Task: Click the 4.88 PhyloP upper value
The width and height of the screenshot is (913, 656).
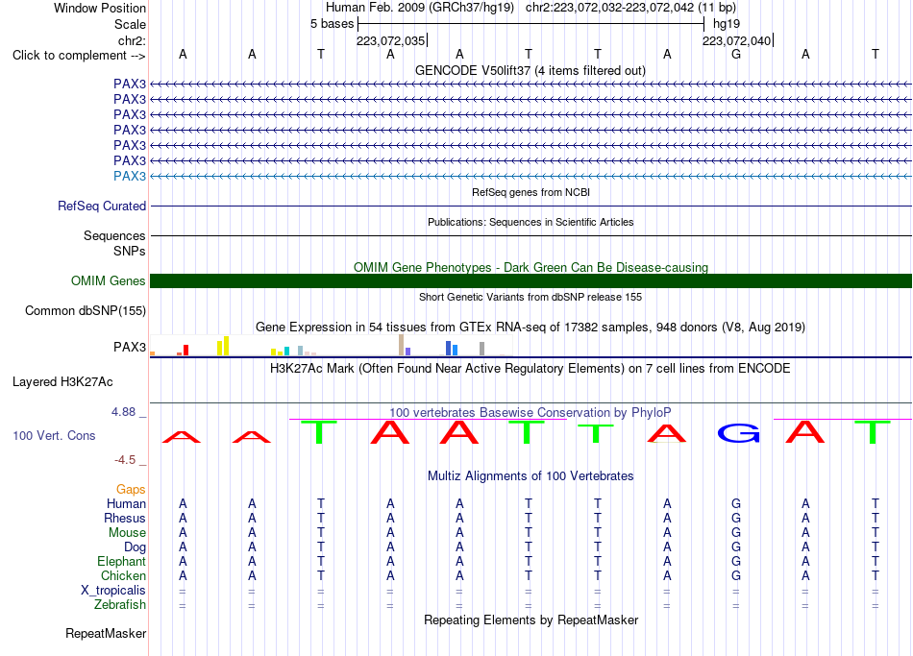Action: [x=123, y=412]
